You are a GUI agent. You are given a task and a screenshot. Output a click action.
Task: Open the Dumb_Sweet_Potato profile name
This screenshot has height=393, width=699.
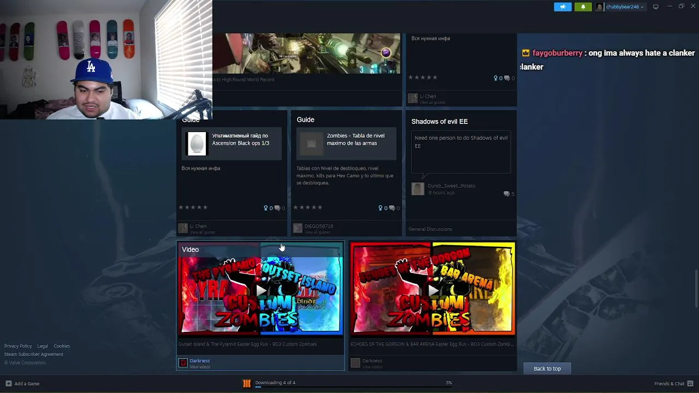point(452,186)
